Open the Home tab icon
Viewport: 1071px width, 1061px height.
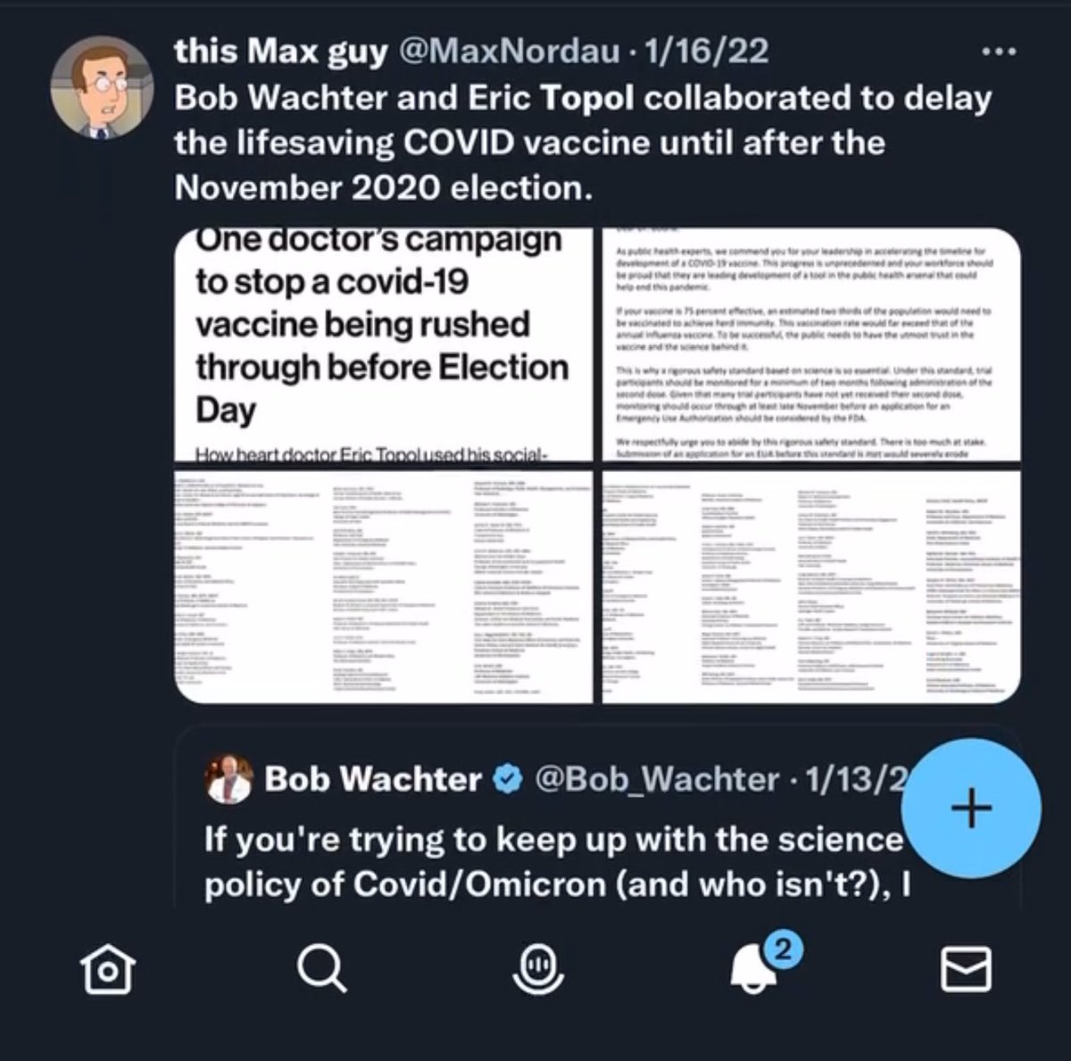(x=108, y=968)
